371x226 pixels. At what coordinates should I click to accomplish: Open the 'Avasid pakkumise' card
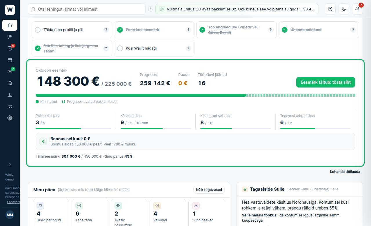pyautogui.click(x=129, y=212)
